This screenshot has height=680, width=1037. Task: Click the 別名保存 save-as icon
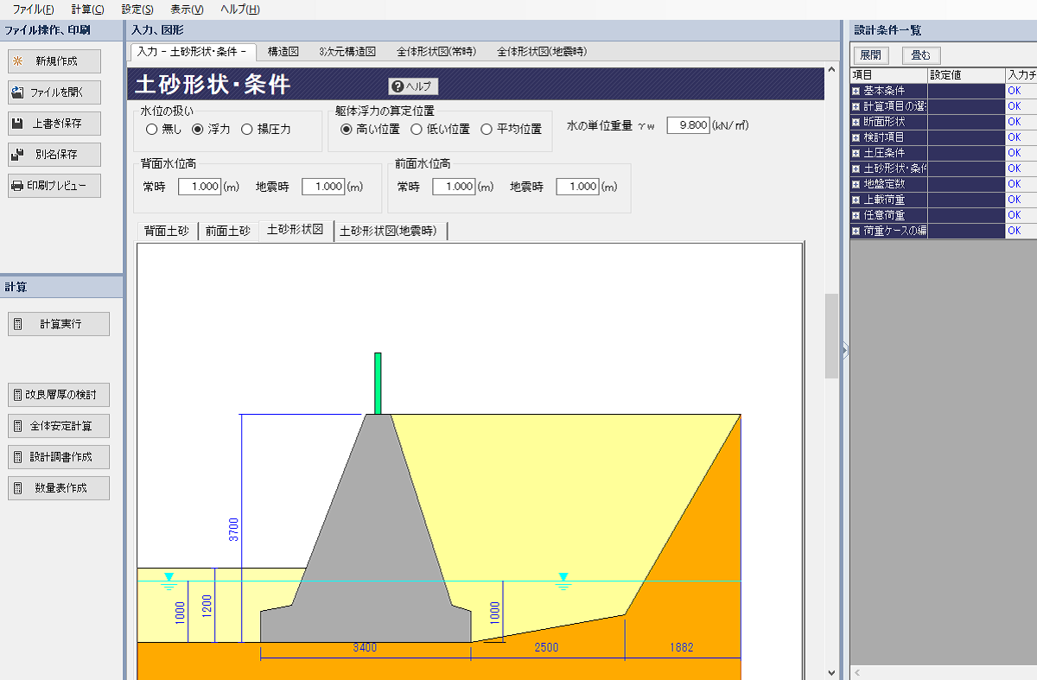tap(17, 155)
